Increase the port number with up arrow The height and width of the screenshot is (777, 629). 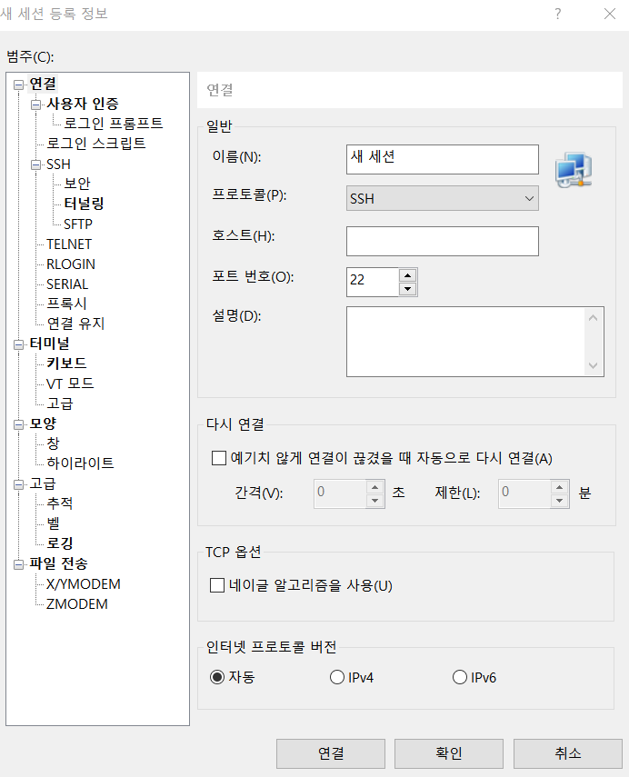[x=407, y=275]
